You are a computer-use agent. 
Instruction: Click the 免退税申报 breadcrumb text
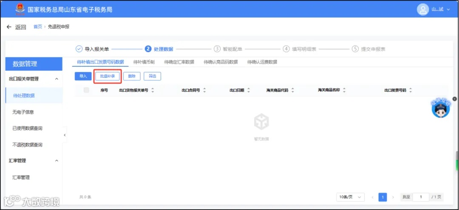click(59, 27)
